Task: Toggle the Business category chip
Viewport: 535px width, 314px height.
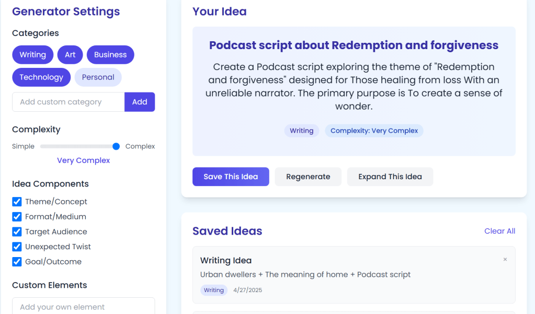Action: tap(110, 55)
